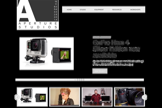Open the HOME navigation item
The image size is (162, 108).
(69, 10)
